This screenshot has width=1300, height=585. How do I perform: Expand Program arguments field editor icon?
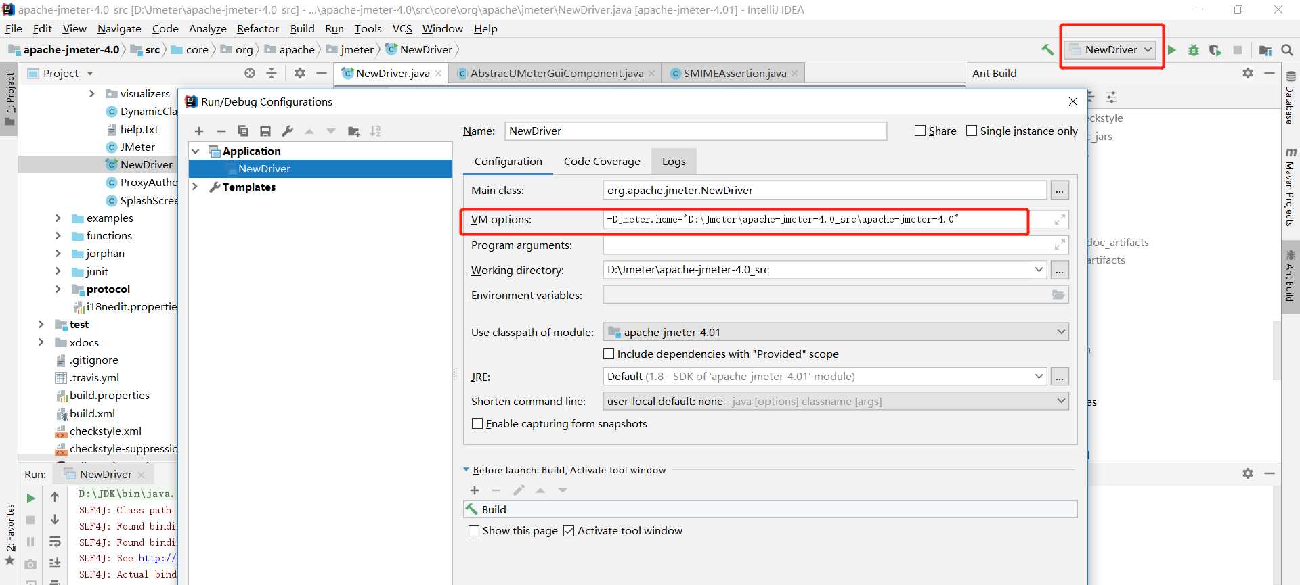[x=1060, y=244]
